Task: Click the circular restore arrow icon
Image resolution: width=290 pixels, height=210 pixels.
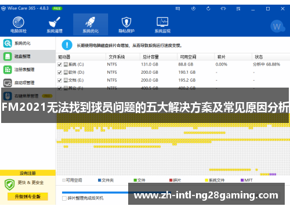Action: click(x=208, y=9)
